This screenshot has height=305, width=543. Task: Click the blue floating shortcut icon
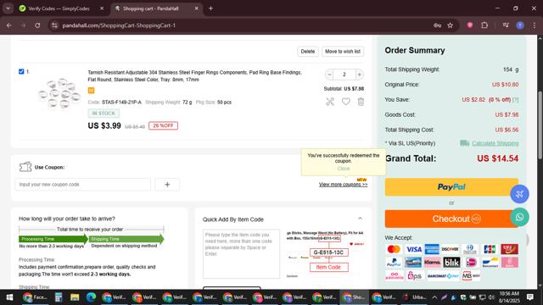coord(519,194)
